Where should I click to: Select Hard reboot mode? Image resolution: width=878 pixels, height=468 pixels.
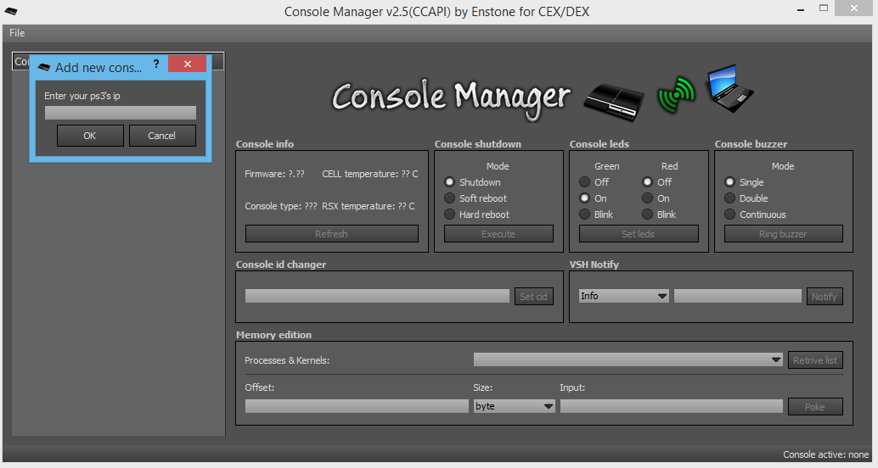(450, 214)
